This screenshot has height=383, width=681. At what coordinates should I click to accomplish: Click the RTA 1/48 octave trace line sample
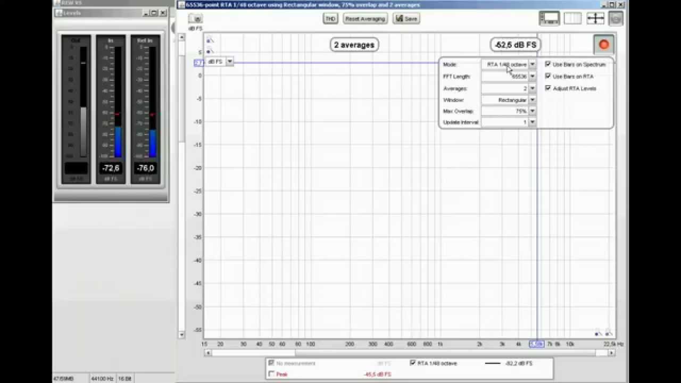click(493, 363)
